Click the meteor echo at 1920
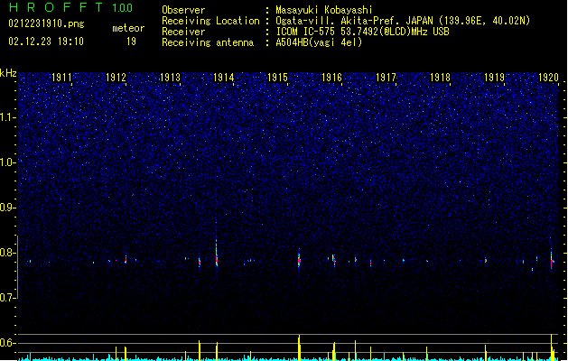Viewport: 568px width, 361px height. click(x=552, y=259)
